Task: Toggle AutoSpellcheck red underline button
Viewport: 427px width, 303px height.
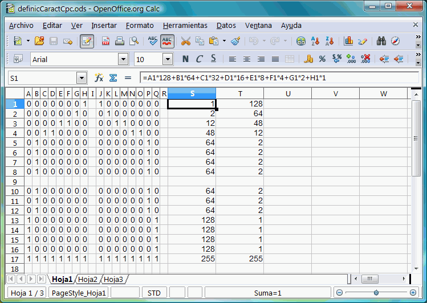Action: pos(167,42)
